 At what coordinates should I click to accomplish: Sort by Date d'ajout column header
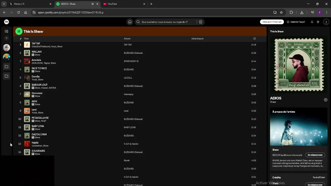click(x=198, y=38)
